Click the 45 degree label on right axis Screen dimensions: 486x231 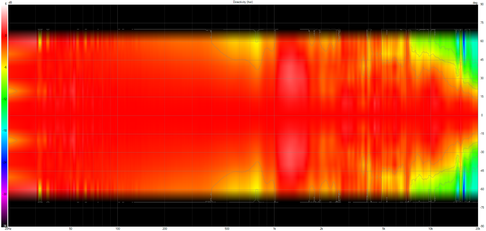482,60
